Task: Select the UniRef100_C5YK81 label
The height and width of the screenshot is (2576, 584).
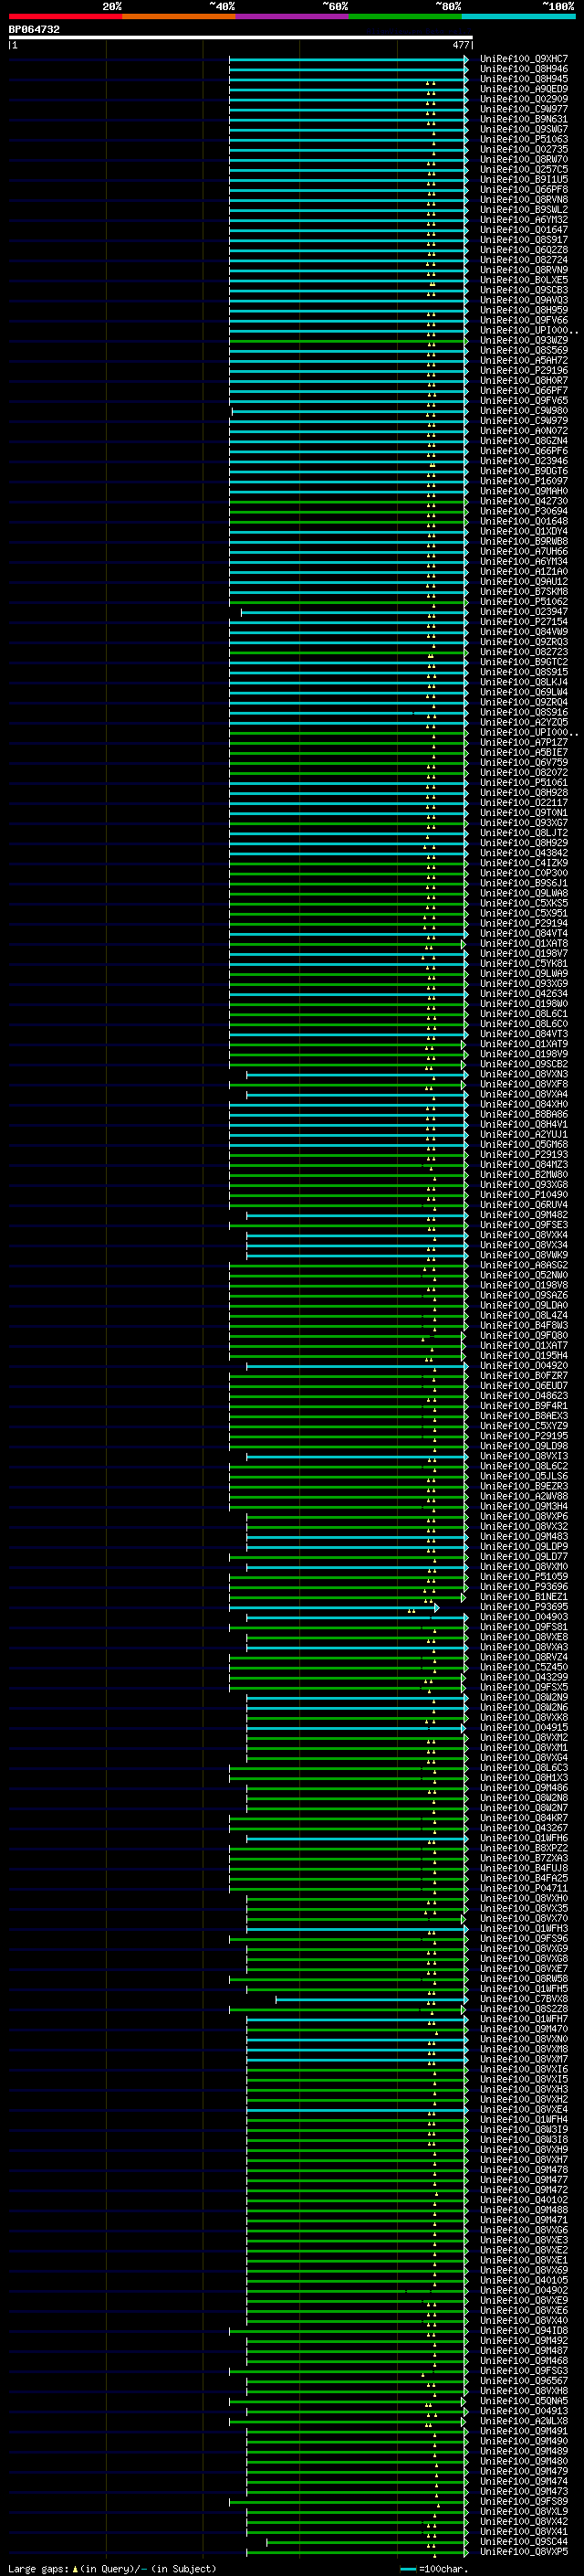Action: (x=523, y=964)
